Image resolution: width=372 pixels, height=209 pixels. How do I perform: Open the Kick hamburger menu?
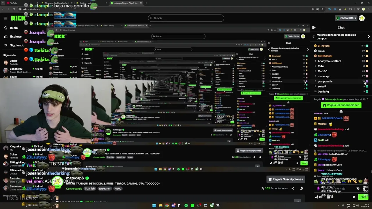click(6, 18)
